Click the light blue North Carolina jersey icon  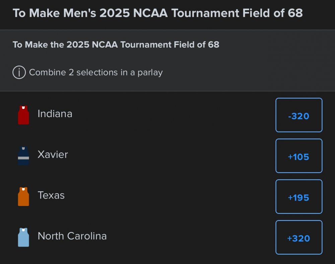pyautogui.click(x=23, y=237)
